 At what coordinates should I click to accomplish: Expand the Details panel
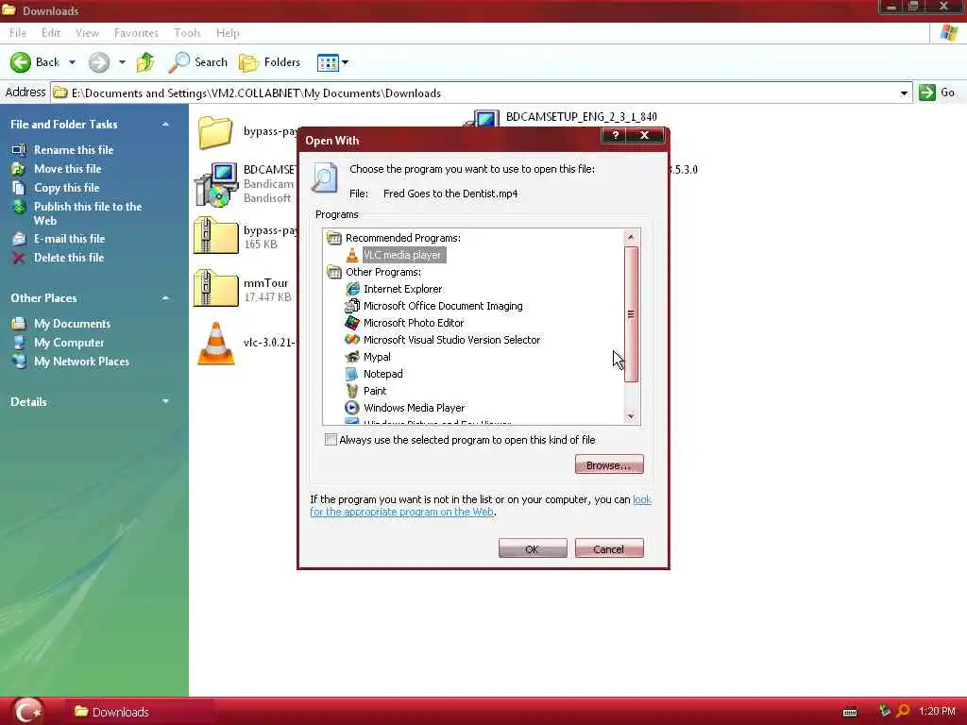[x=165, y=401]
